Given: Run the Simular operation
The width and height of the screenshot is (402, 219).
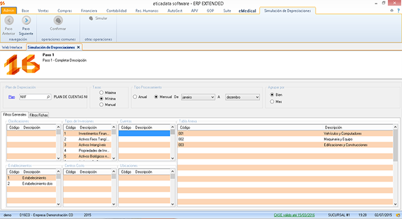Looking at the screenshot, I should point(99,18).
